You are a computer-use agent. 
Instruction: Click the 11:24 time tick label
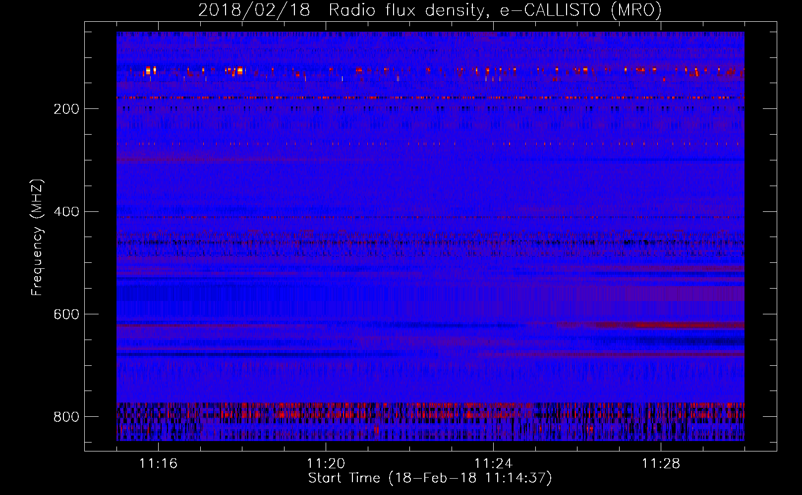494,463
